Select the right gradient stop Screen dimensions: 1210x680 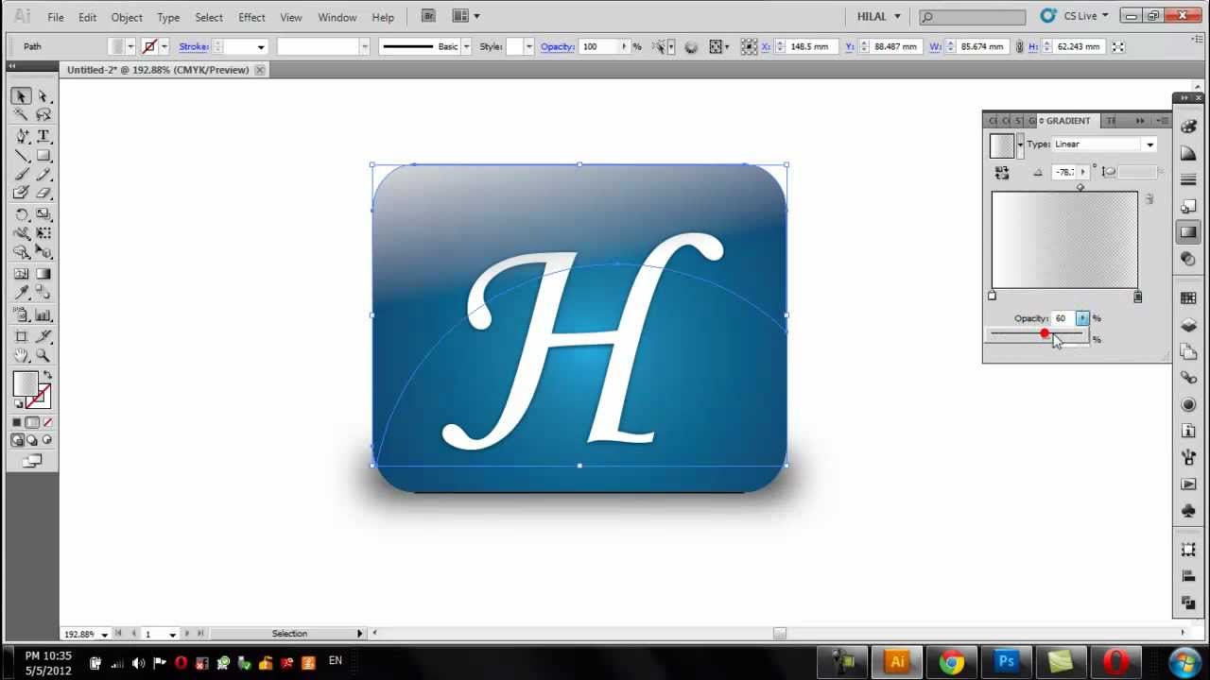[1137, 297]
